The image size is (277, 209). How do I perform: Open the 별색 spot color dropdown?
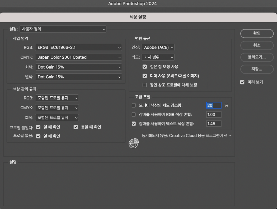pyautogui.click(x=78, y=76)
